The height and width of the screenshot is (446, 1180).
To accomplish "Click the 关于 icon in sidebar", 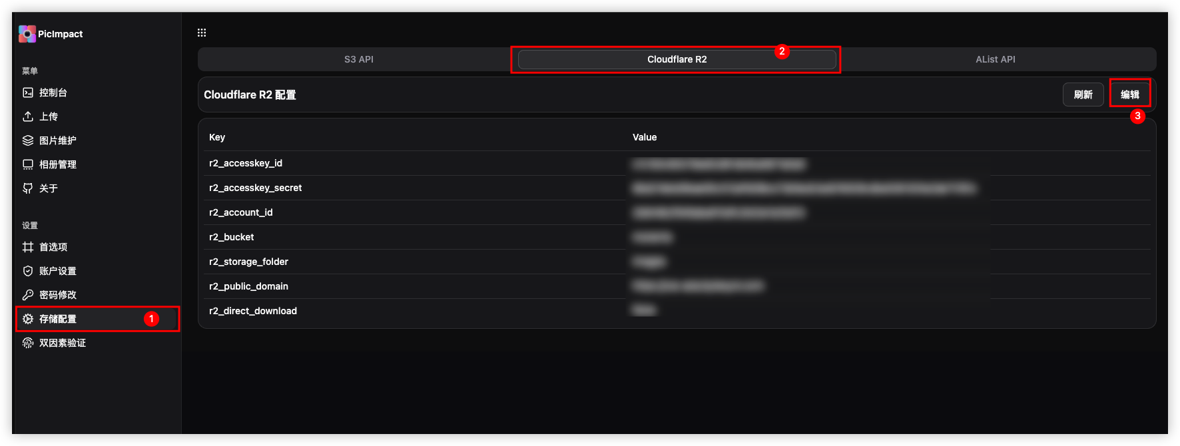I will point(28,188).
